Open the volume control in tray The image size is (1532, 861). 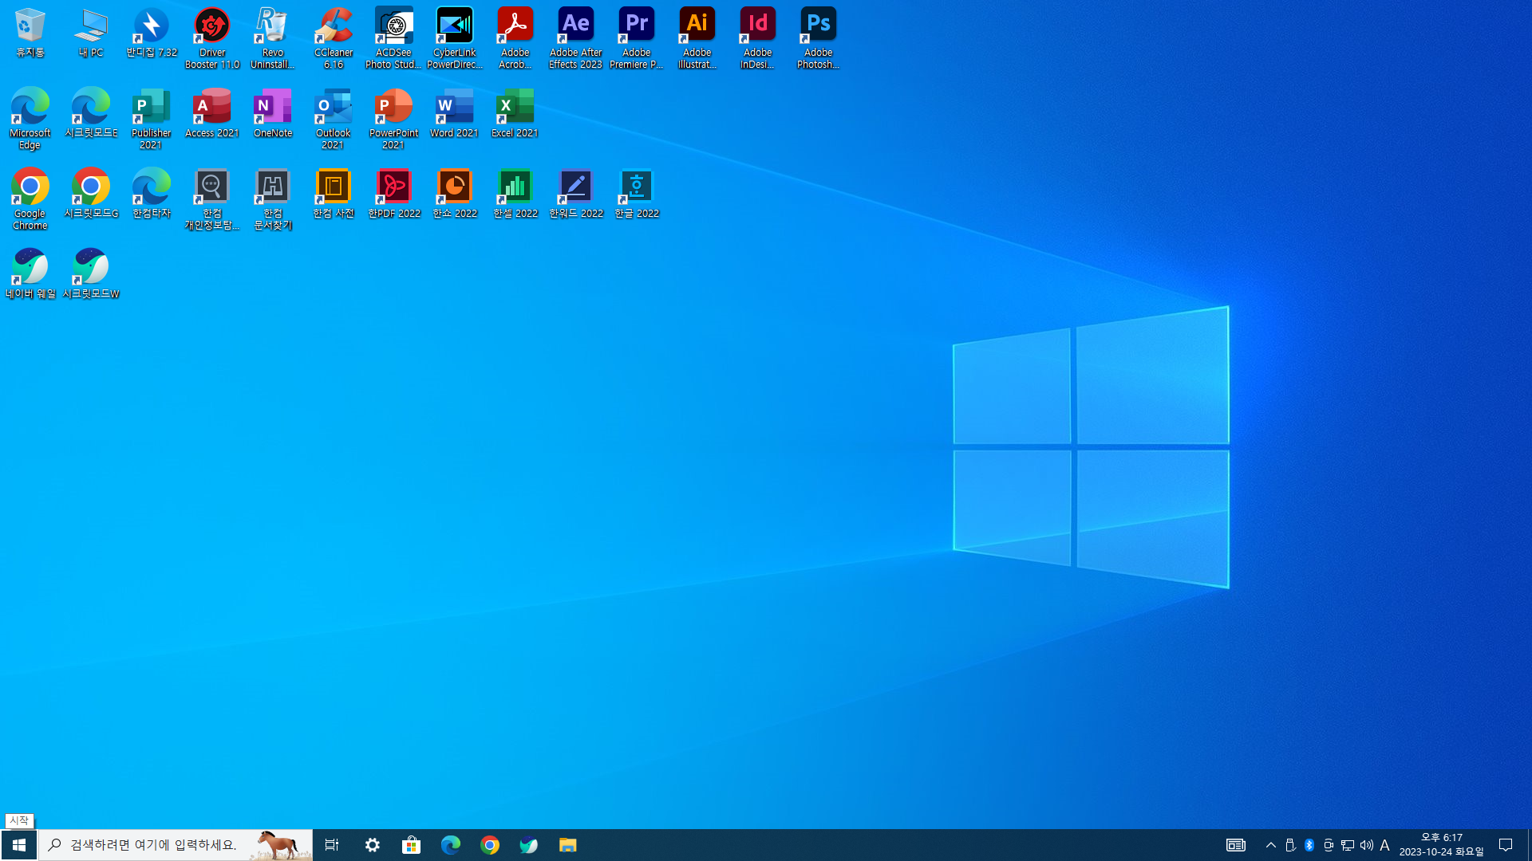pyautogui.click(x=1366, y=845)
